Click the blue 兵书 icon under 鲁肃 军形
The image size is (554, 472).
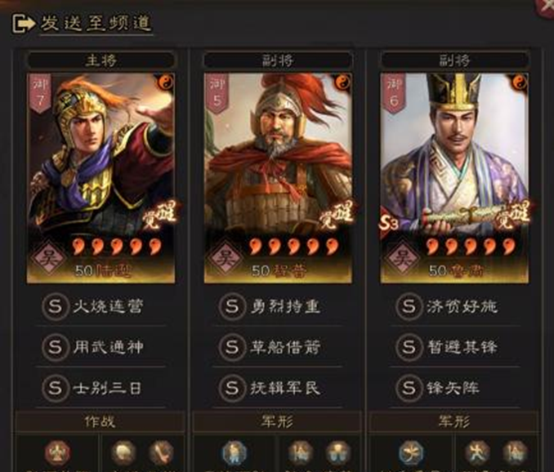point(411,453)
